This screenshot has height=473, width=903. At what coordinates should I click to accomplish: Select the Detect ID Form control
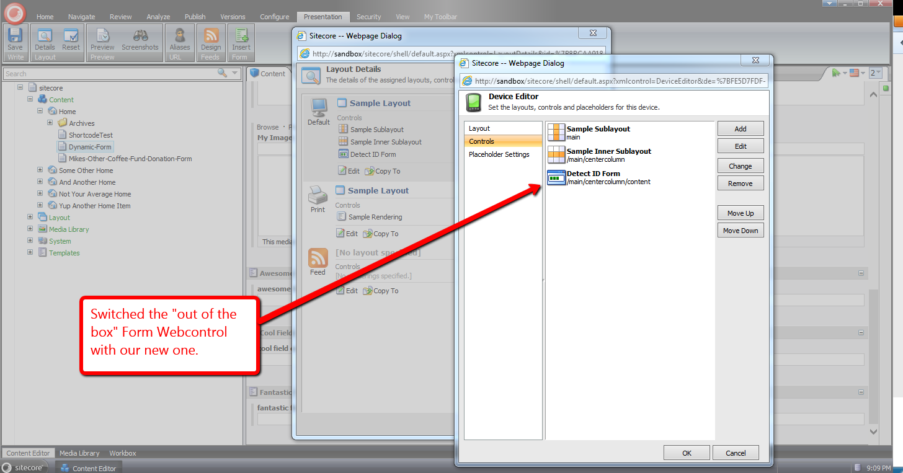(x=593, y=174)
